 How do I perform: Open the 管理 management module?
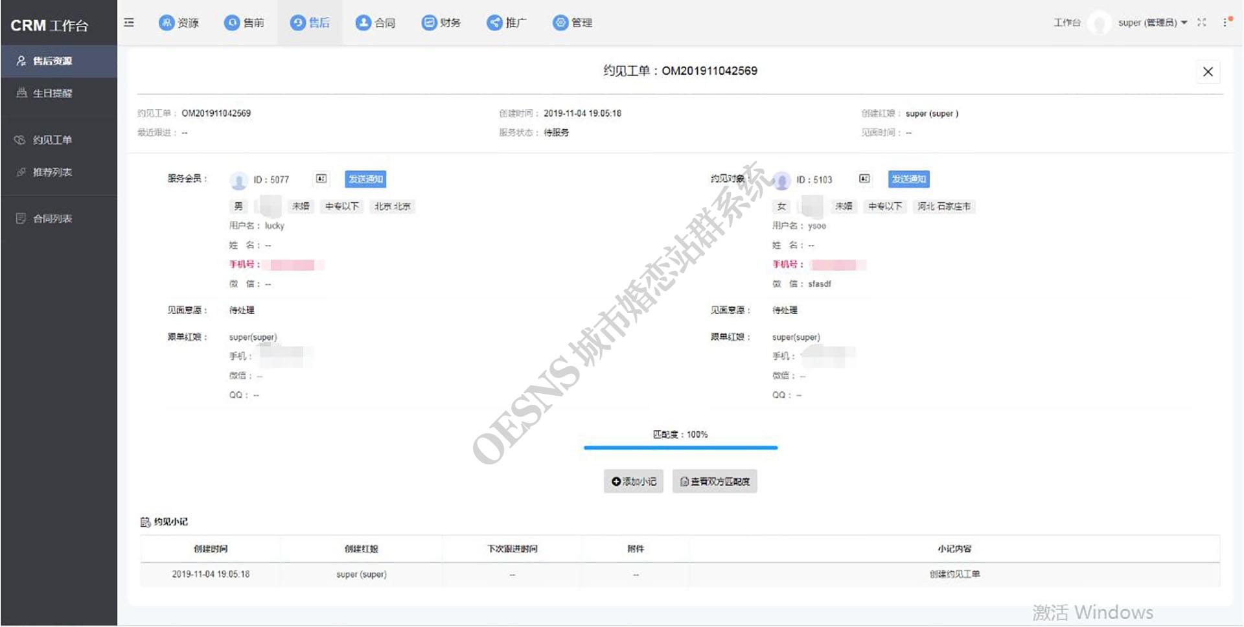click(572, 23)
